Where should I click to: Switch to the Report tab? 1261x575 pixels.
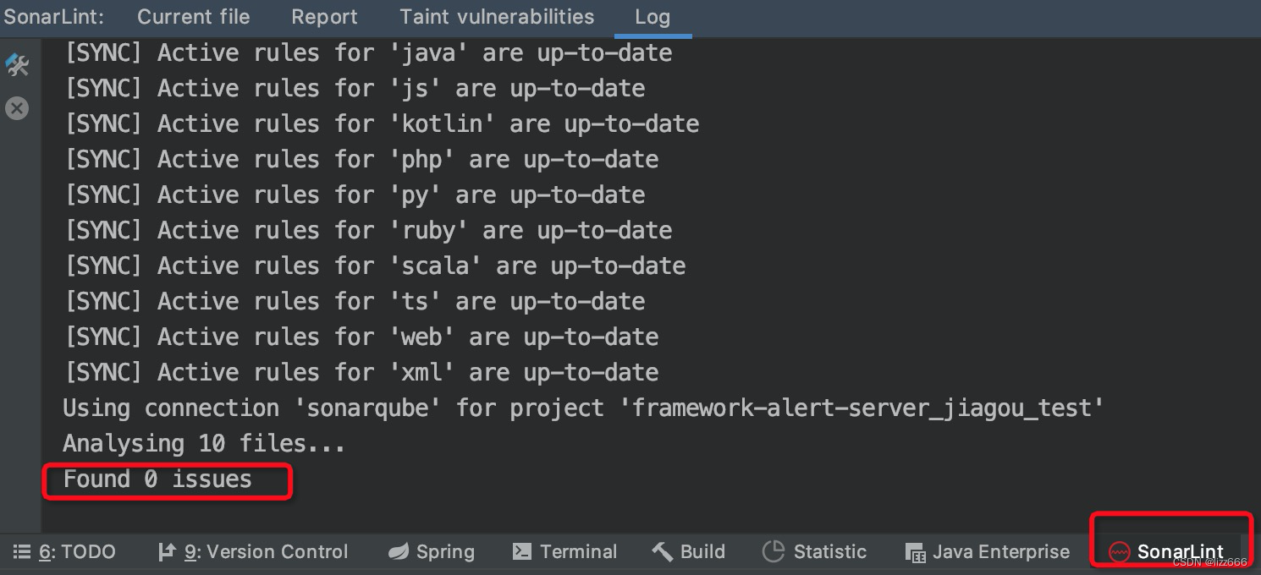tap(324, 17)
